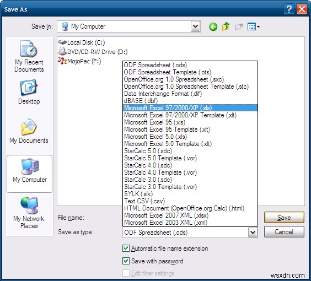Select Microsoft Excel 2003 XML (.xml)

pyautogui.click(x=190, y=223)
